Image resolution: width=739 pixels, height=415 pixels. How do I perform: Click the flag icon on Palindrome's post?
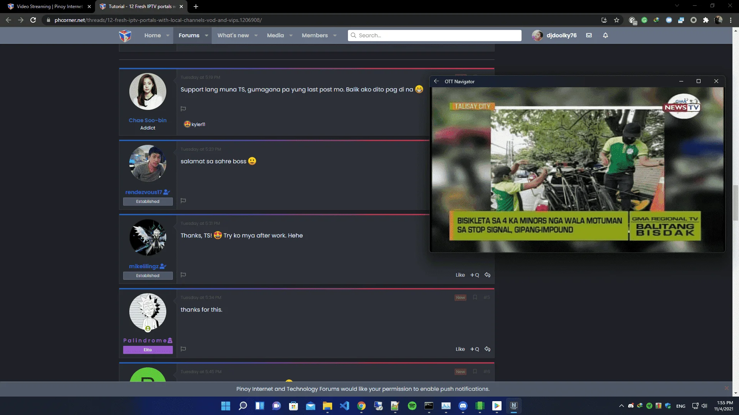pos(183,349)
